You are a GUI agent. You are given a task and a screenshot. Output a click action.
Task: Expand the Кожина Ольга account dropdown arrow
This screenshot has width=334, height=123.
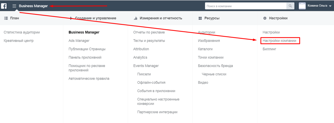pos(330,6)
